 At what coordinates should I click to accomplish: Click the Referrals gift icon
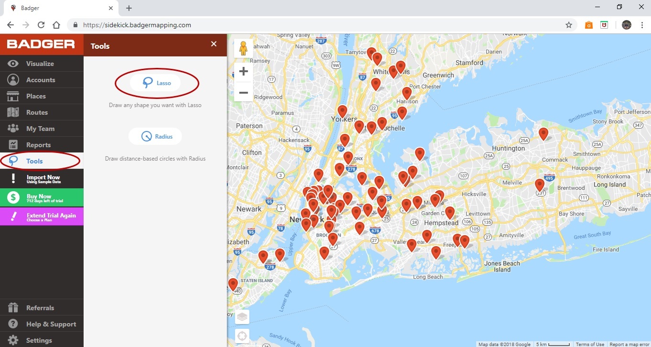coord(13,308)
